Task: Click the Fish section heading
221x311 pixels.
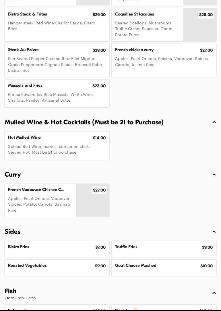Action: [x=11, y=291]
